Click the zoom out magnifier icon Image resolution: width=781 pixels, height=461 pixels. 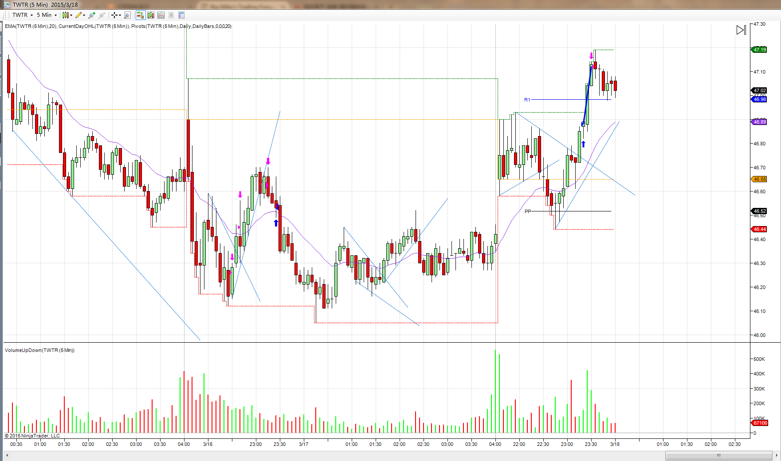coord(102,15)
